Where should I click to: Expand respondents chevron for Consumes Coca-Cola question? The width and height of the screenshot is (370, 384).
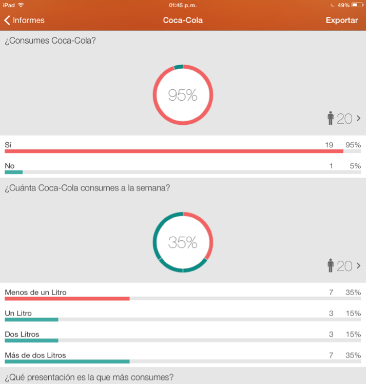click(359, 119)
